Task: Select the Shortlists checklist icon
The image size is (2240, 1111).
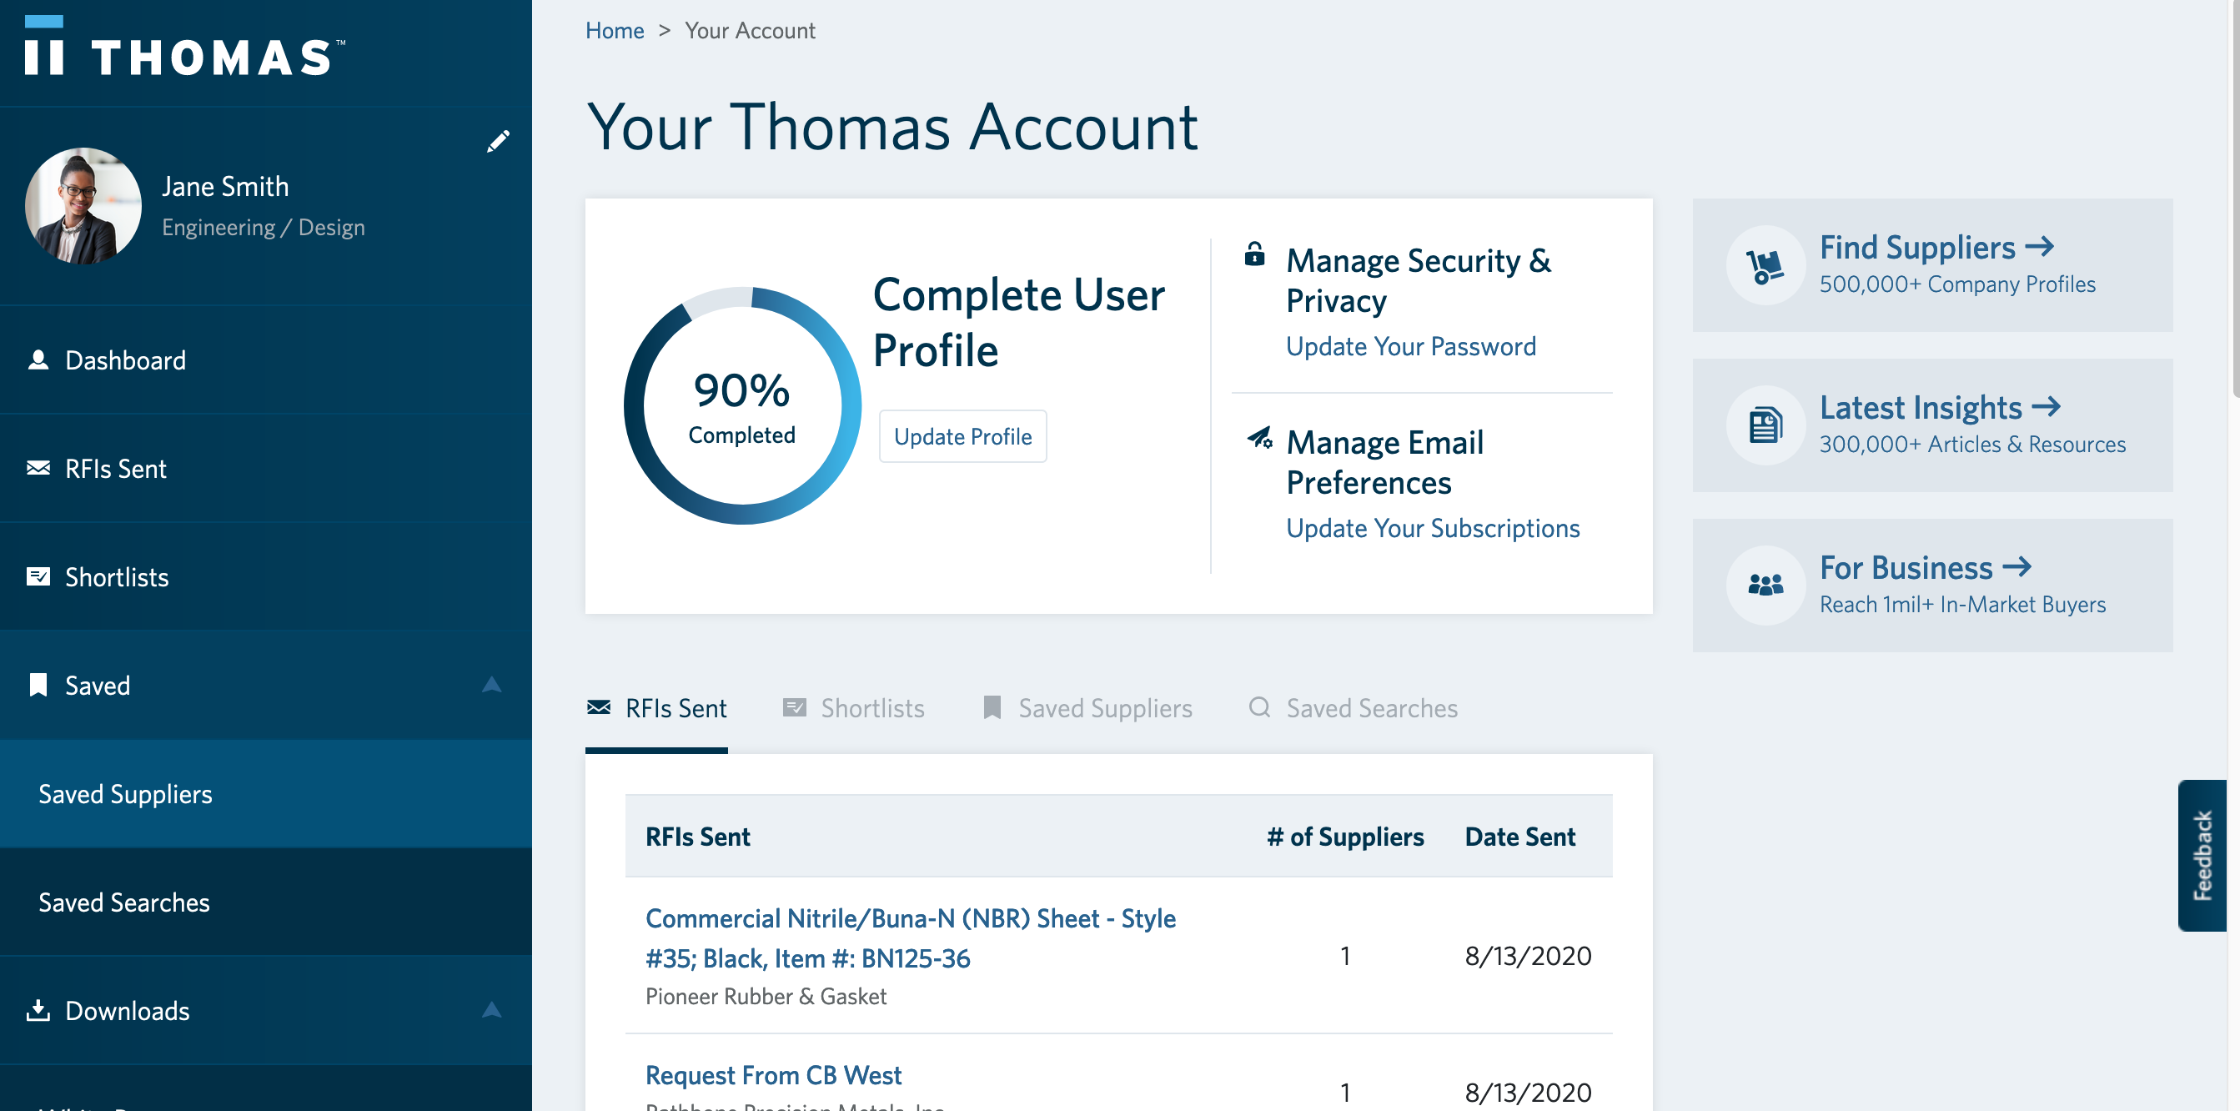Action: (x=38, y=576)
